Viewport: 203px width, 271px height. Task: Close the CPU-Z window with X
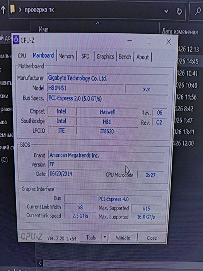169,42
